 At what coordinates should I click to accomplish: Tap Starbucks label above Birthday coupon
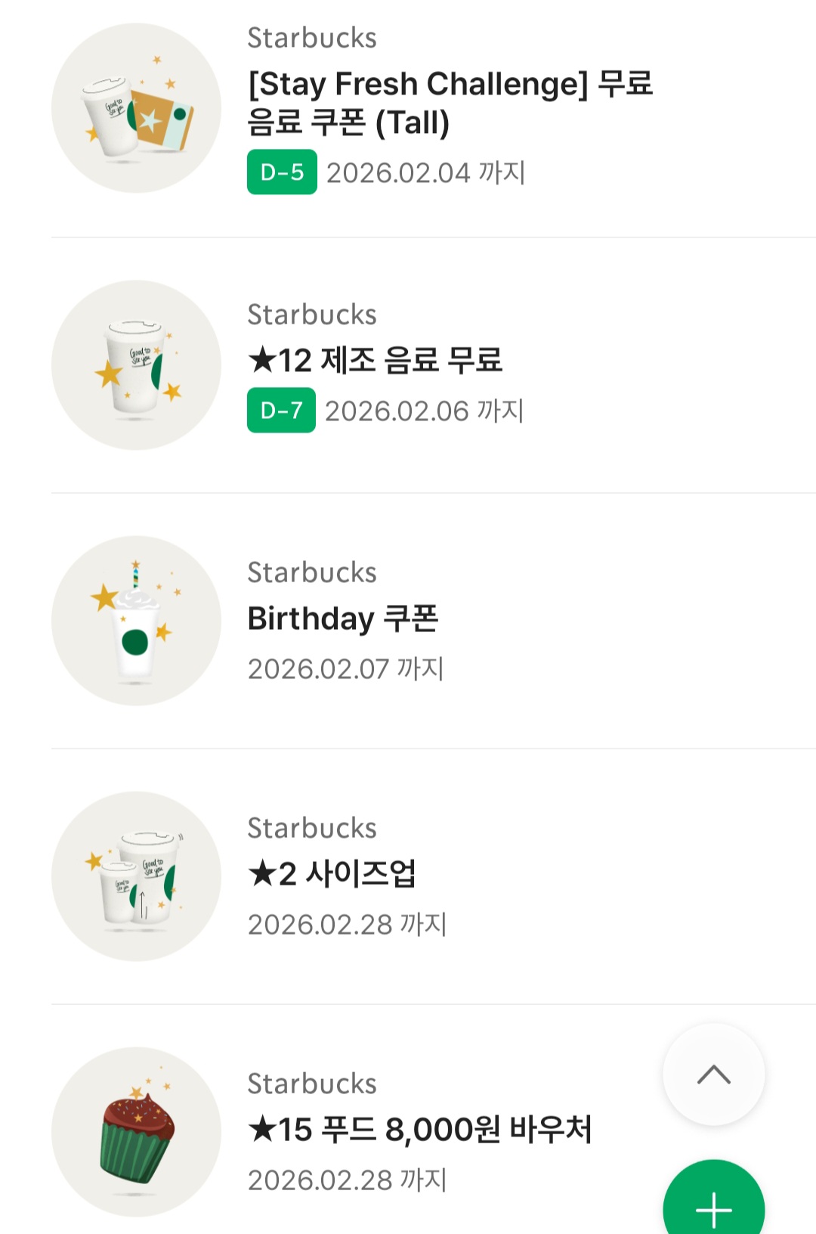pyautogui.click(x=312, y=573)
